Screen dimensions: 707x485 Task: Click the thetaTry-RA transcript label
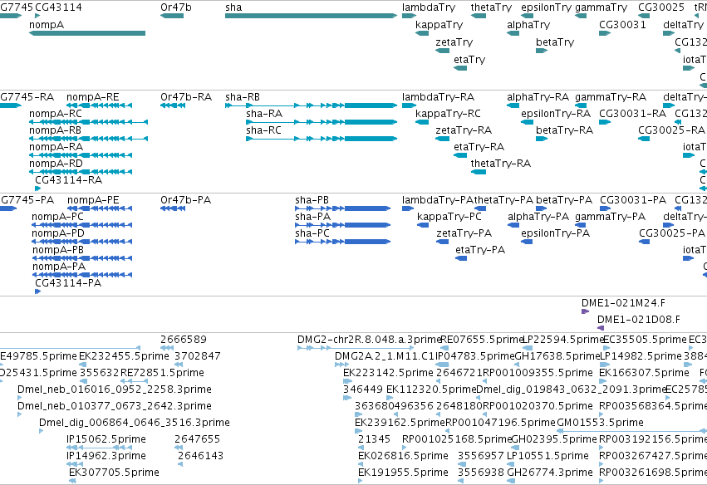[x=500, y=163]
